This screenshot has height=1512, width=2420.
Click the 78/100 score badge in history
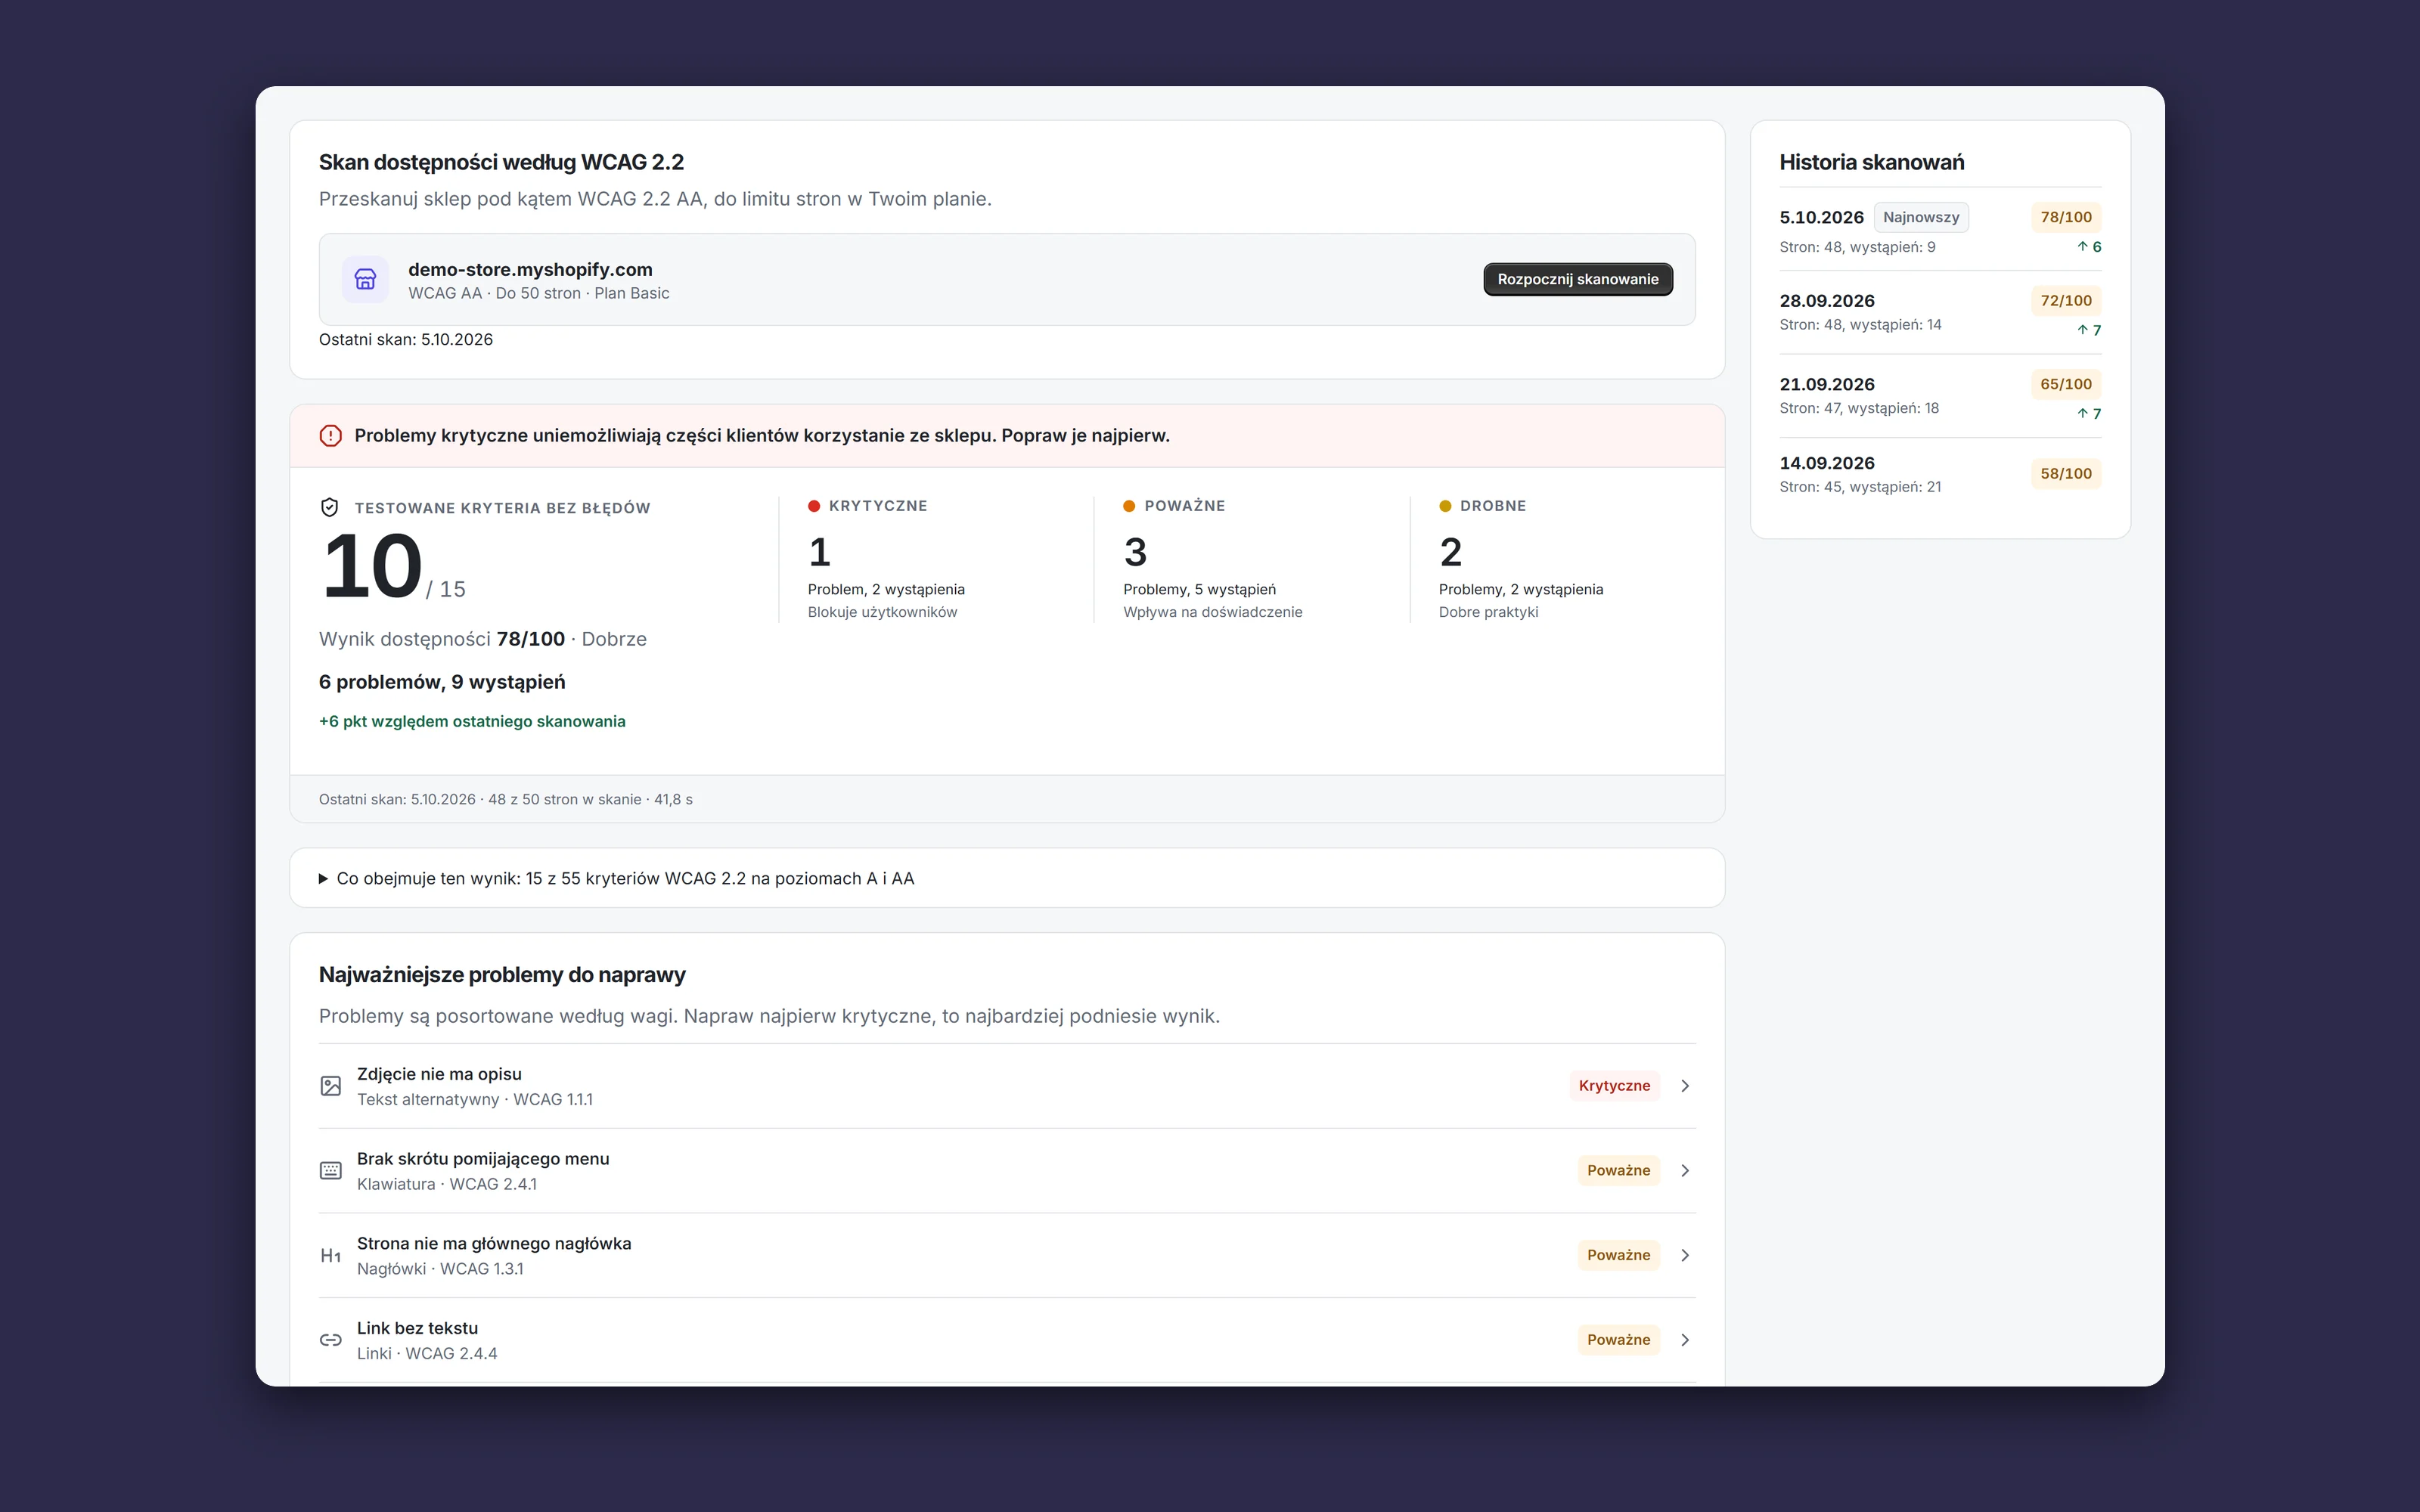(2066, 217)
